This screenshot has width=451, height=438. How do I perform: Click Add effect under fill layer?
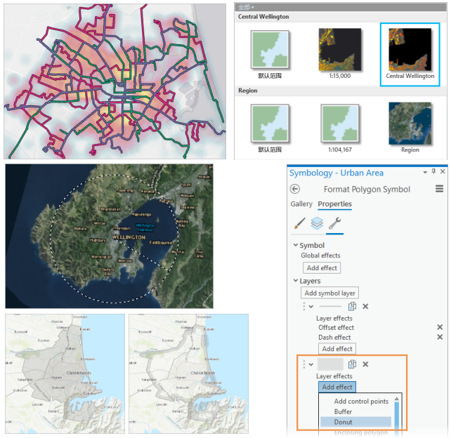pyautogui.click(x=336, y=387)
